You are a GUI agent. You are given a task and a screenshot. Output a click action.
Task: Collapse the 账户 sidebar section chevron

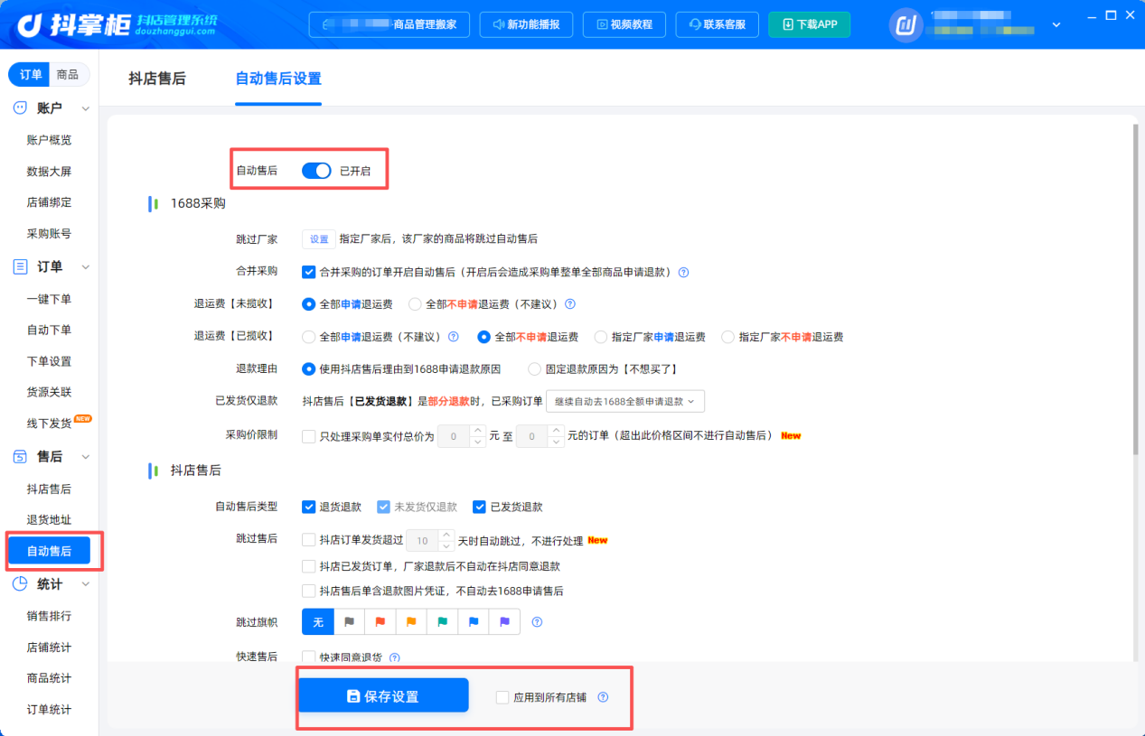(x=86, y=108)
